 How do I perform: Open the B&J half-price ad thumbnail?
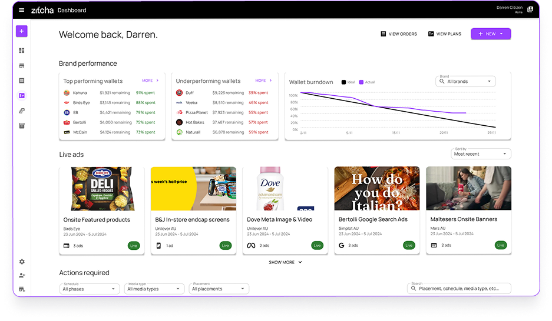pyautogui.click(x=194, y=189)
